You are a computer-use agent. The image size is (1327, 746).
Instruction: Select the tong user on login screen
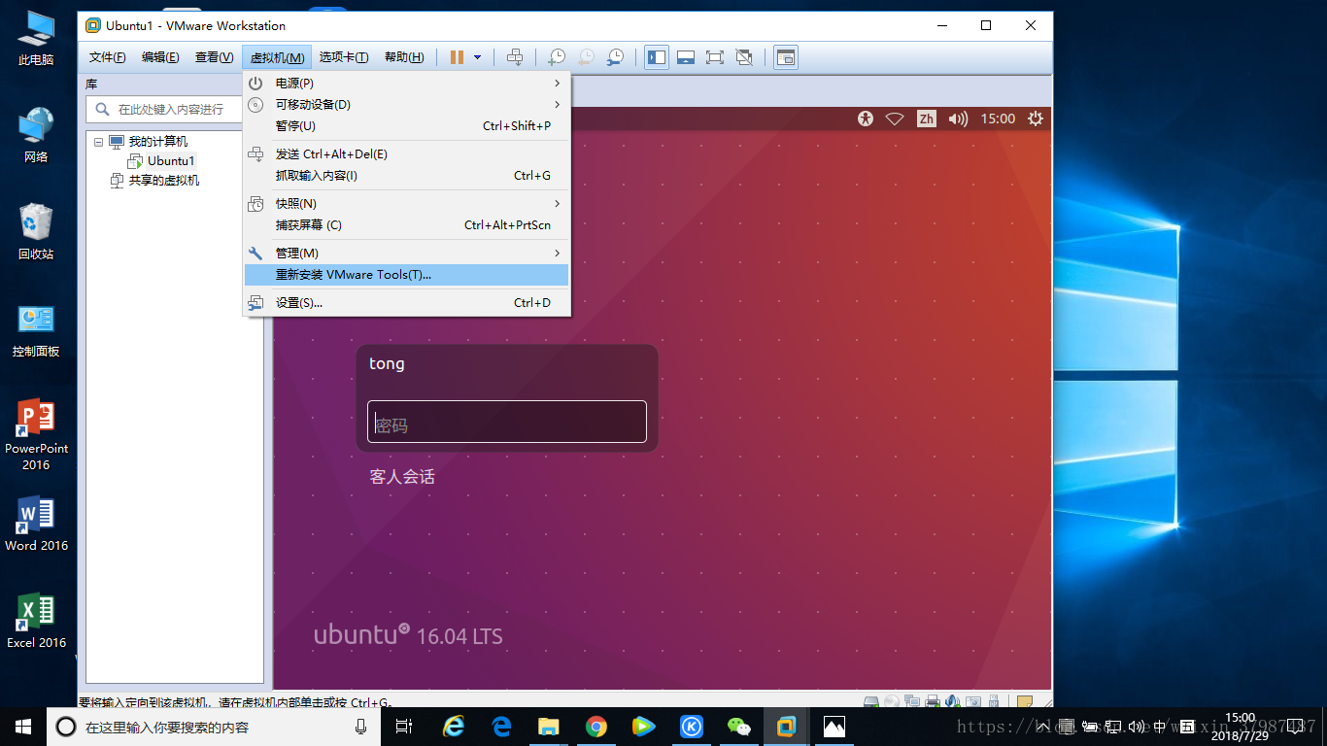(387, 363)
